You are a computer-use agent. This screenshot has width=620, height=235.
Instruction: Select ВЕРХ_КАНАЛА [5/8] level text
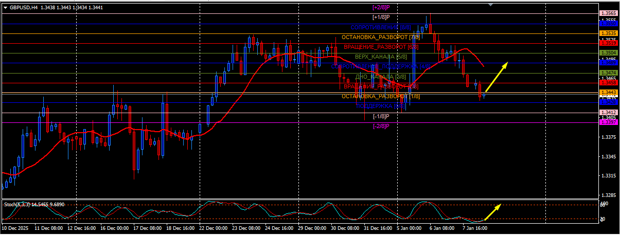pyautogui.click(x=381, y=57)
